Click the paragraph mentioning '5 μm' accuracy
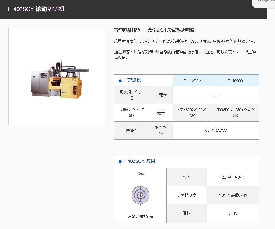Viewport: 275px width, 229px height. 185,55
